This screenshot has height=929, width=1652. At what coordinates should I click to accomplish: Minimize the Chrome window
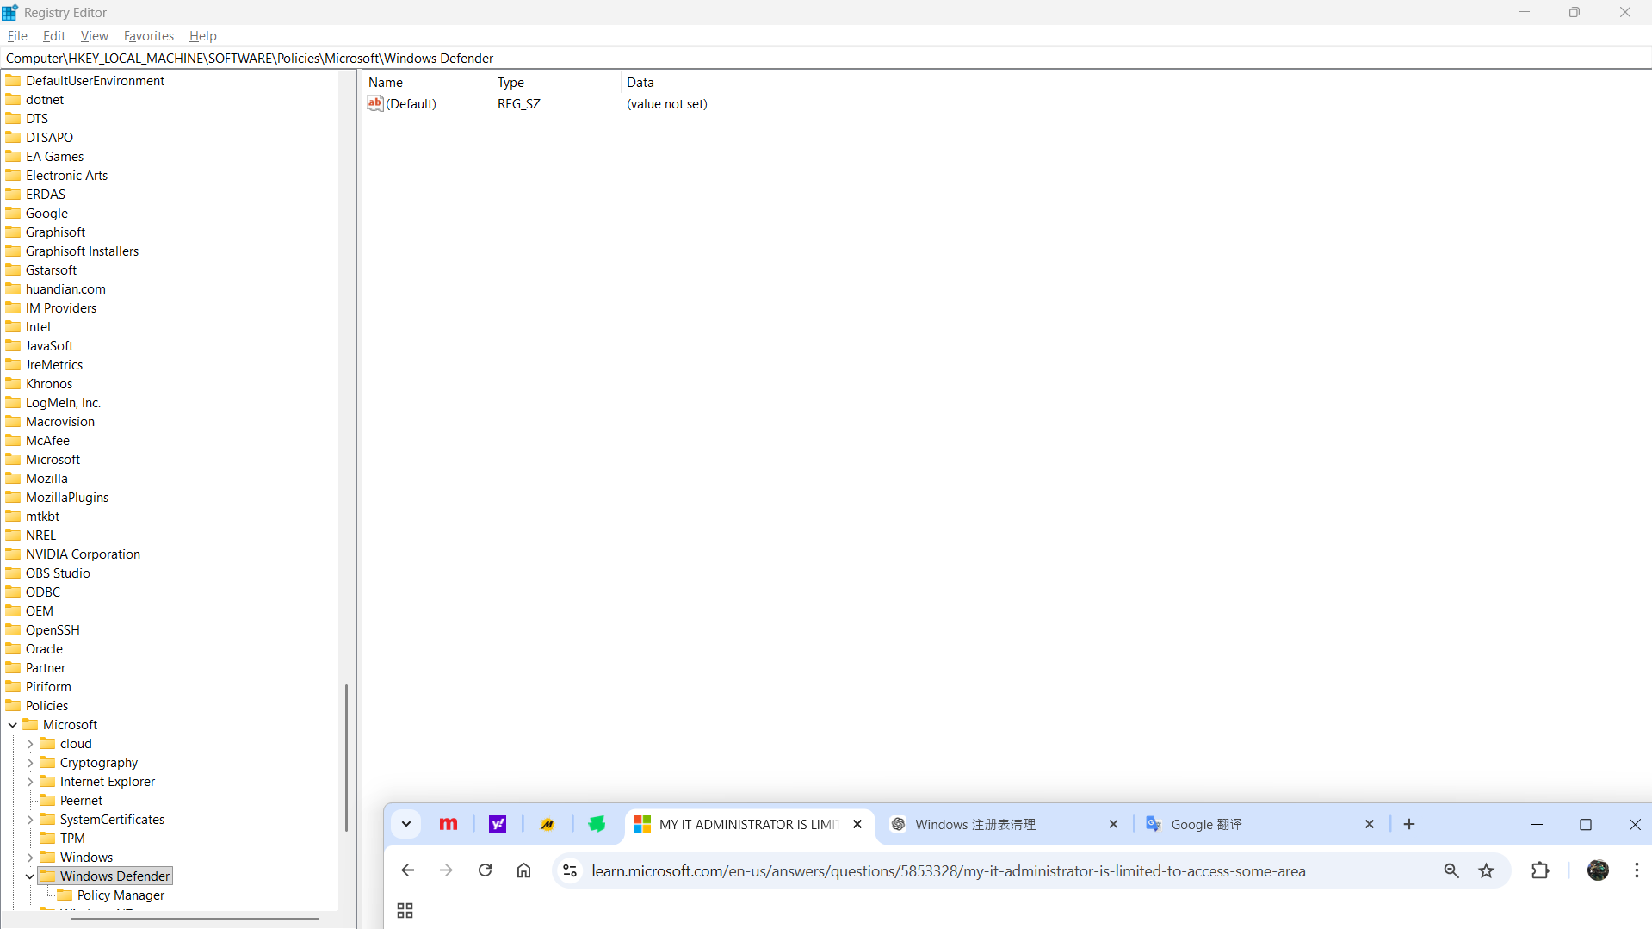coord(1537,824)
